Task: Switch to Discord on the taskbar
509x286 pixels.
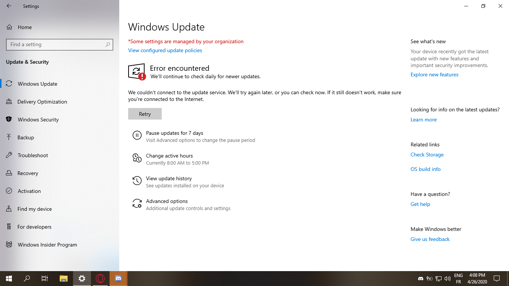Action: [x=118, y=279]
